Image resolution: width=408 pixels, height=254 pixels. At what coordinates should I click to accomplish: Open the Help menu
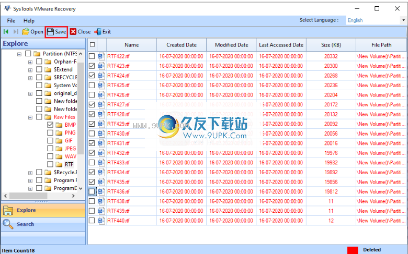tap(29, 21)
